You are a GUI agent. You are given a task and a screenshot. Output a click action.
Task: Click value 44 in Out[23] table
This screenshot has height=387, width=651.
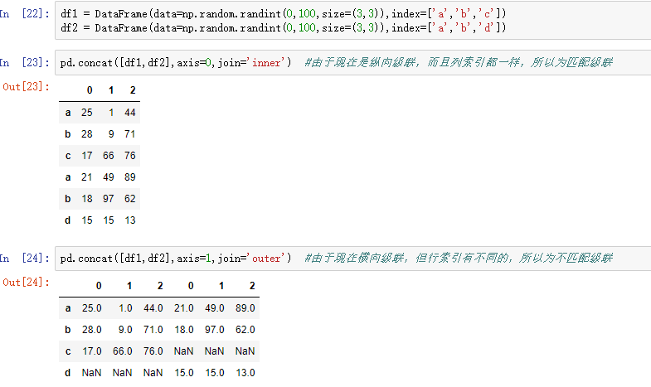[130, 113]
